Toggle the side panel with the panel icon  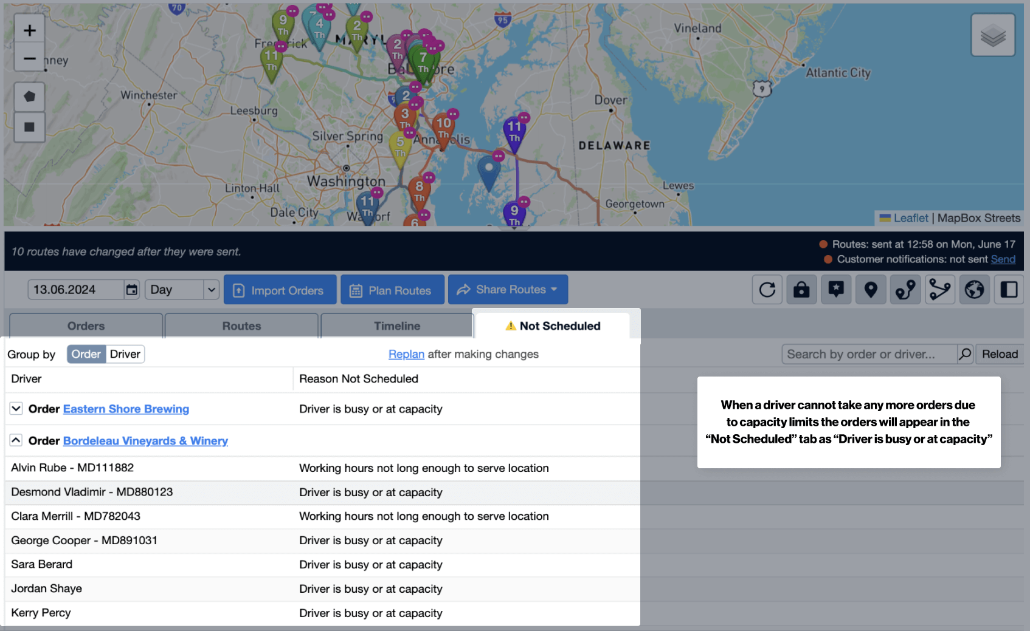click(x=1009, y=290)
